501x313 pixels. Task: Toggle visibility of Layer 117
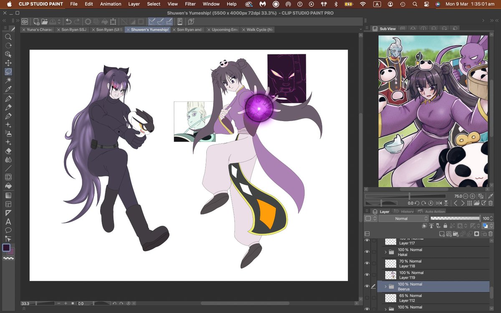pos(367,241)
